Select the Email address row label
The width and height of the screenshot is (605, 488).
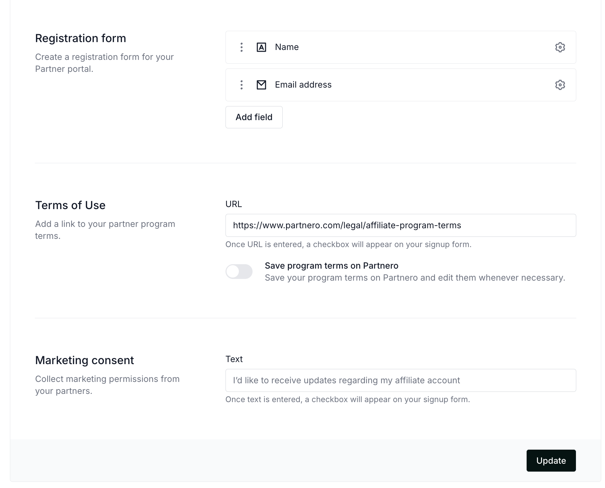click(x=303, y=85)
